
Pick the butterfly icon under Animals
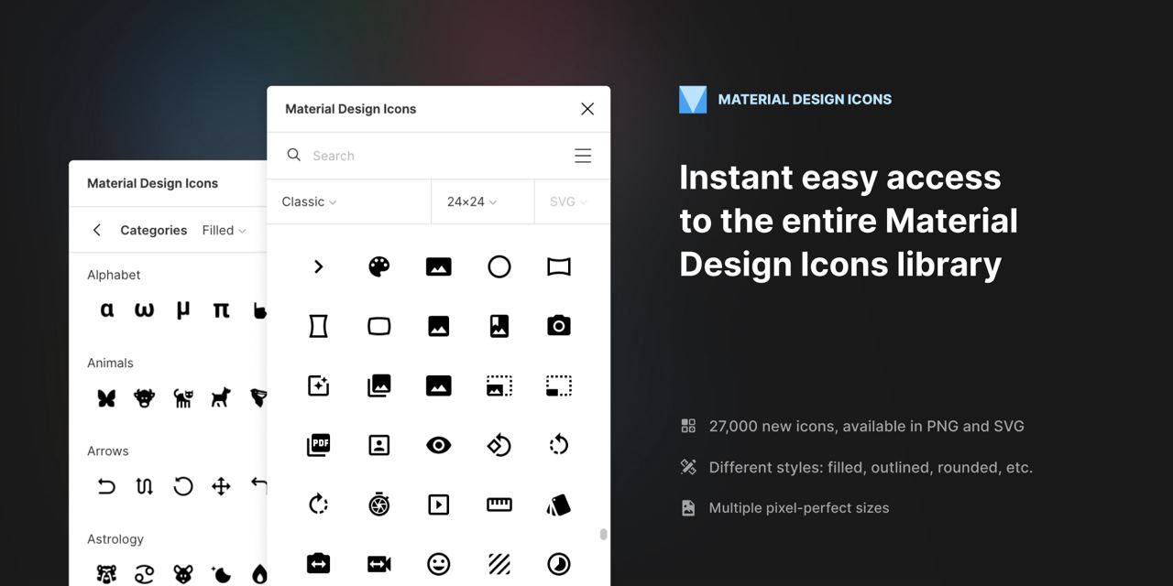coord(106,397)
